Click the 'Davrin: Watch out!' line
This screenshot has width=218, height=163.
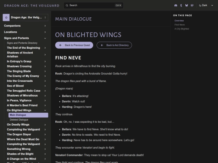click(x=73, y=101)
